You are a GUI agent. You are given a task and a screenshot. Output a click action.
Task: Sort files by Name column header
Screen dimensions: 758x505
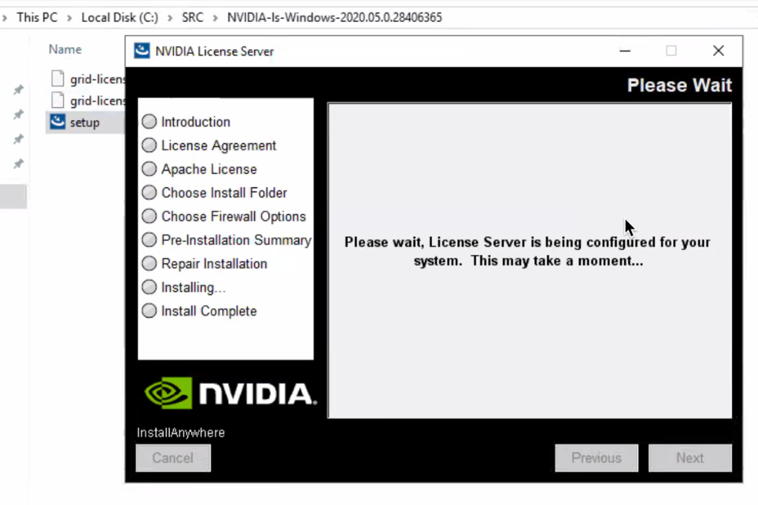click(x=65, y=50)
